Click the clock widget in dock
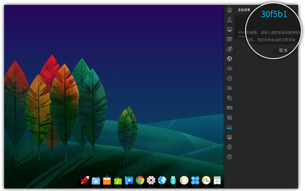 [x=206, y=180]
